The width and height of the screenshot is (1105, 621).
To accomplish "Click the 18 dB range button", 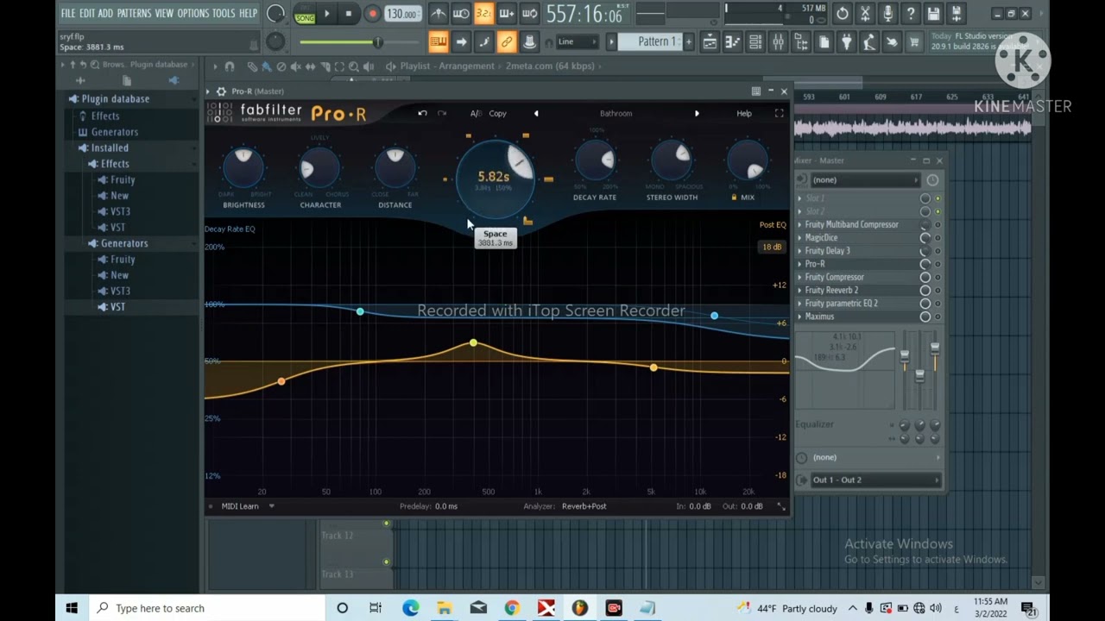I will [771, 248].
